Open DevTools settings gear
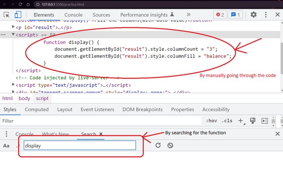The width and height of the screenshot is (283, 171). [x=253, y=15]
